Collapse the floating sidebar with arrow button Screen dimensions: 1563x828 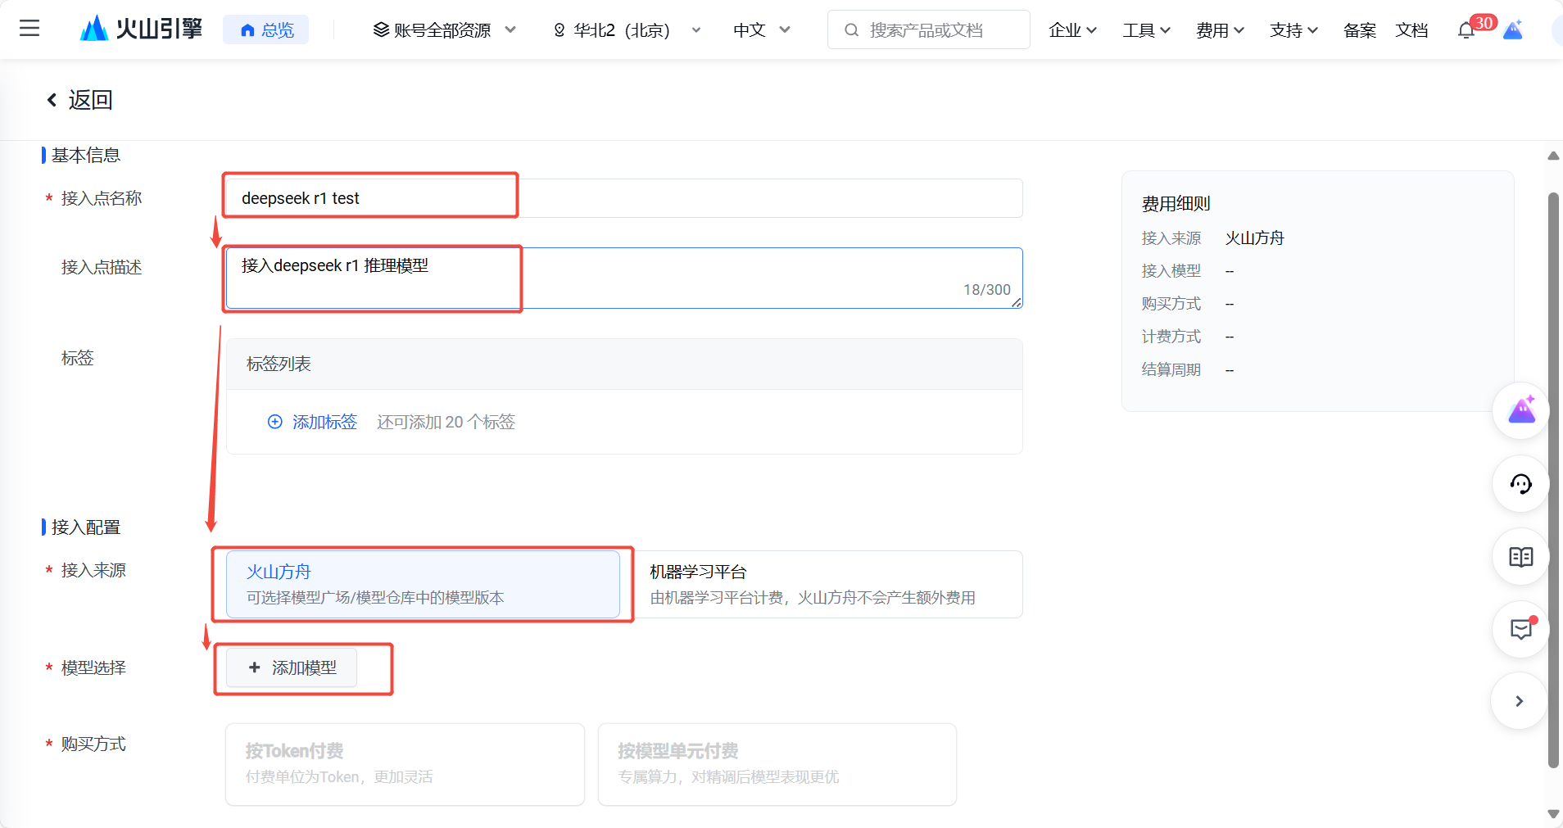[x=1520, y=701]
